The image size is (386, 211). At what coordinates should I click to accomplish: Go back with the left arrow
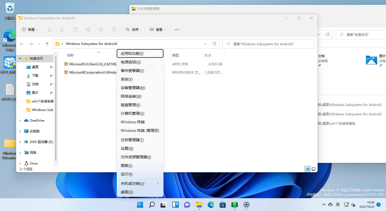click(x=22, y=44)
